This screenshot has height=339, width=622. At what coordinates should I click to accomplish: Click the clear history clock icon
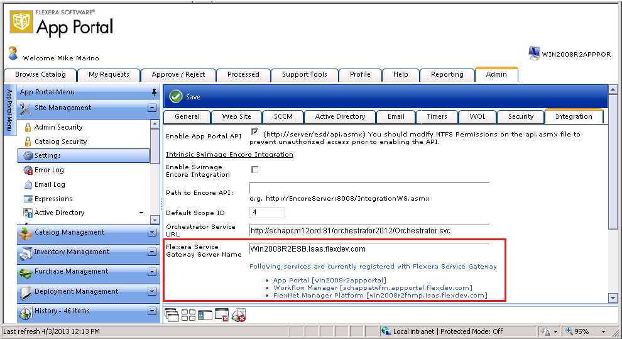coord(238,314)
